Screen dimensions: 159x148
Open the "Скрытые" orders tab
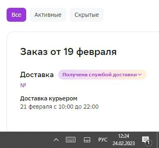click(86, 15)
